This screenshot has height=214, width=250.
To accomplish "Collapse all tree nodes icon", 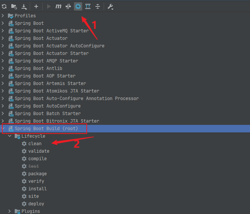I will click(x=98, y=6).
